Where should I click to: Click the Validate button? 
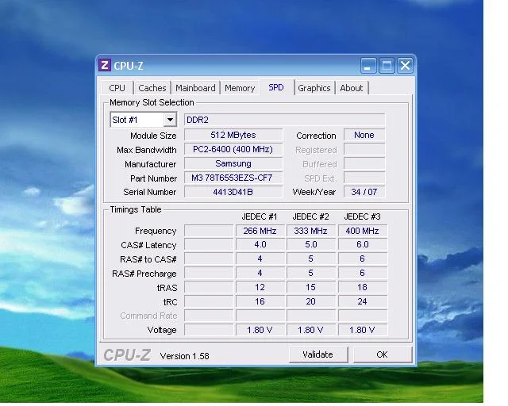(x=317, y=354)
